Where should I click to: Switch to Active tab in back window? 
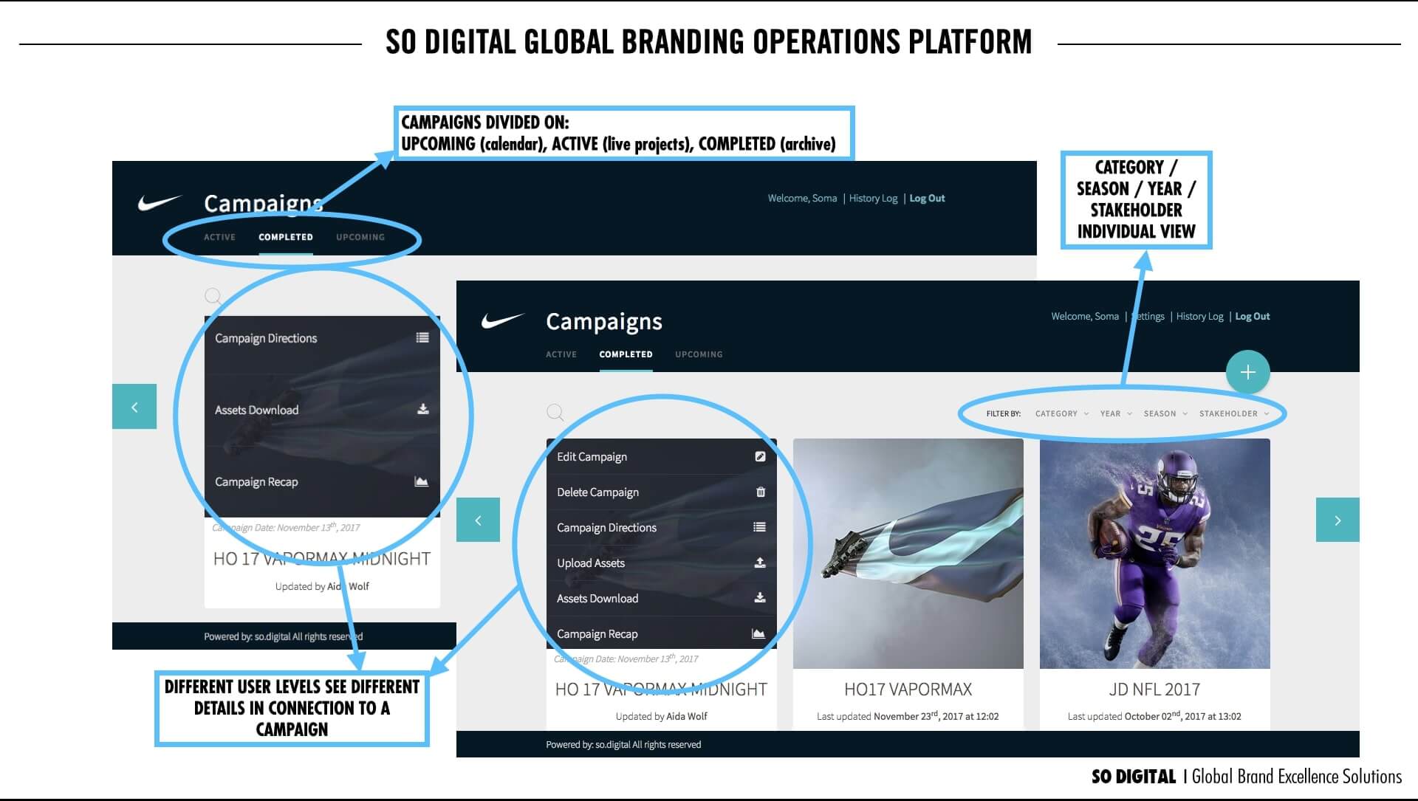point(219,237)
